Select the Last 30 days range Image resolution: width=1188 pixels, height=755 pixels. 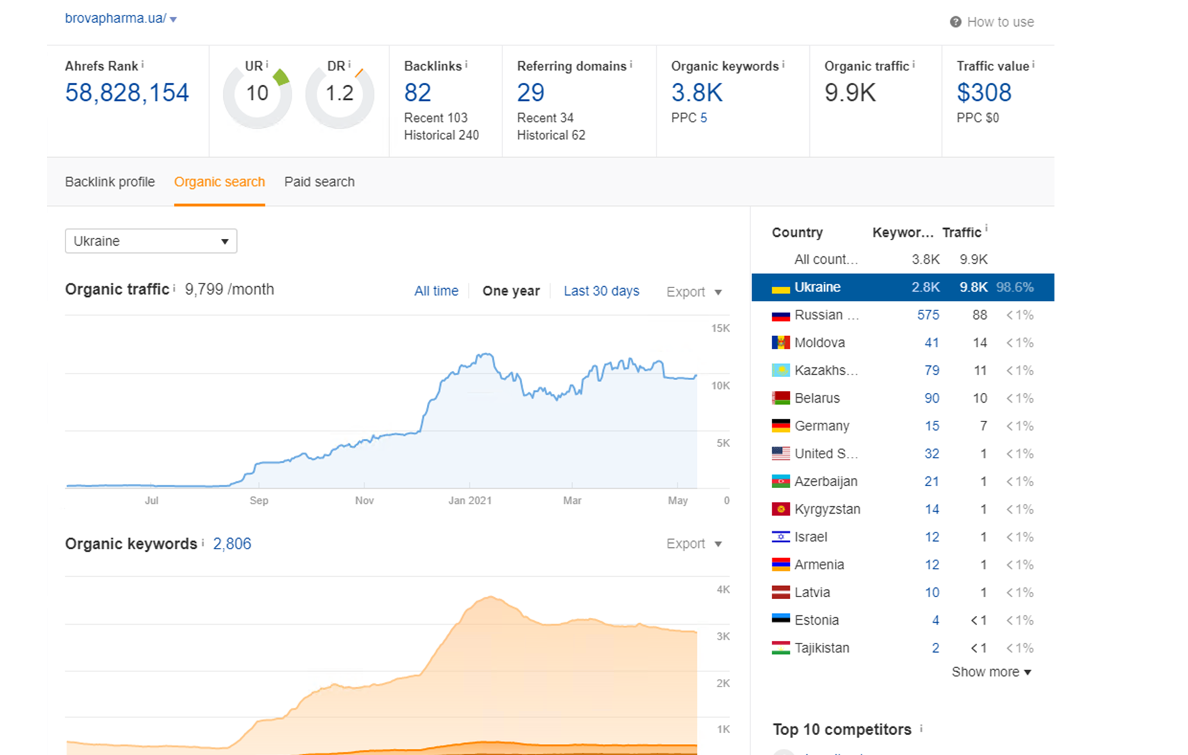(601, 291)
